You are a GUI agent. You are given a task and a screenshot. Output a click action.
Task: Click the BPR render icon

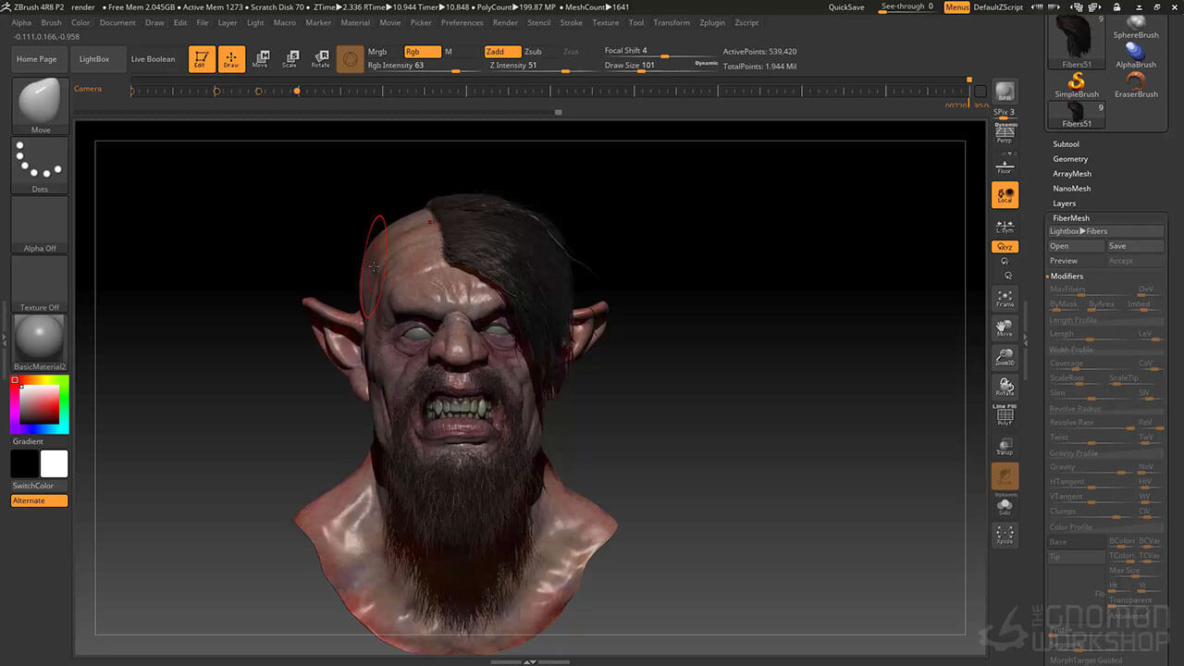click(x=1005, y=92)
